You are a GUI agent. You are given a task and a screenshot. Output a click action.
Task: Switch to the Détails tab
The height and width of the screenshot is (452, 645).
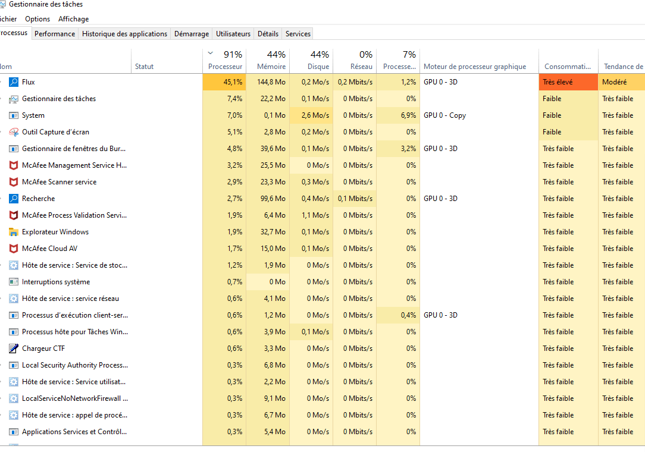268,34
